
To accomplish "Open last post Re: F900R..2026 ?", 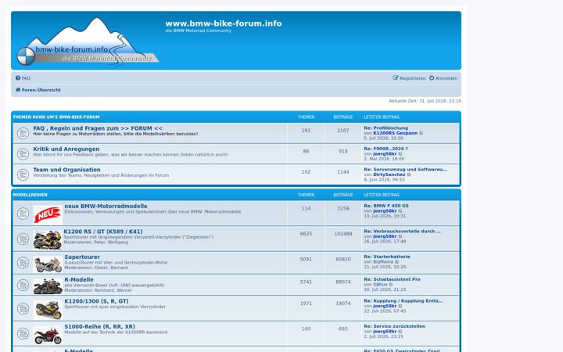I will (386, 149).
